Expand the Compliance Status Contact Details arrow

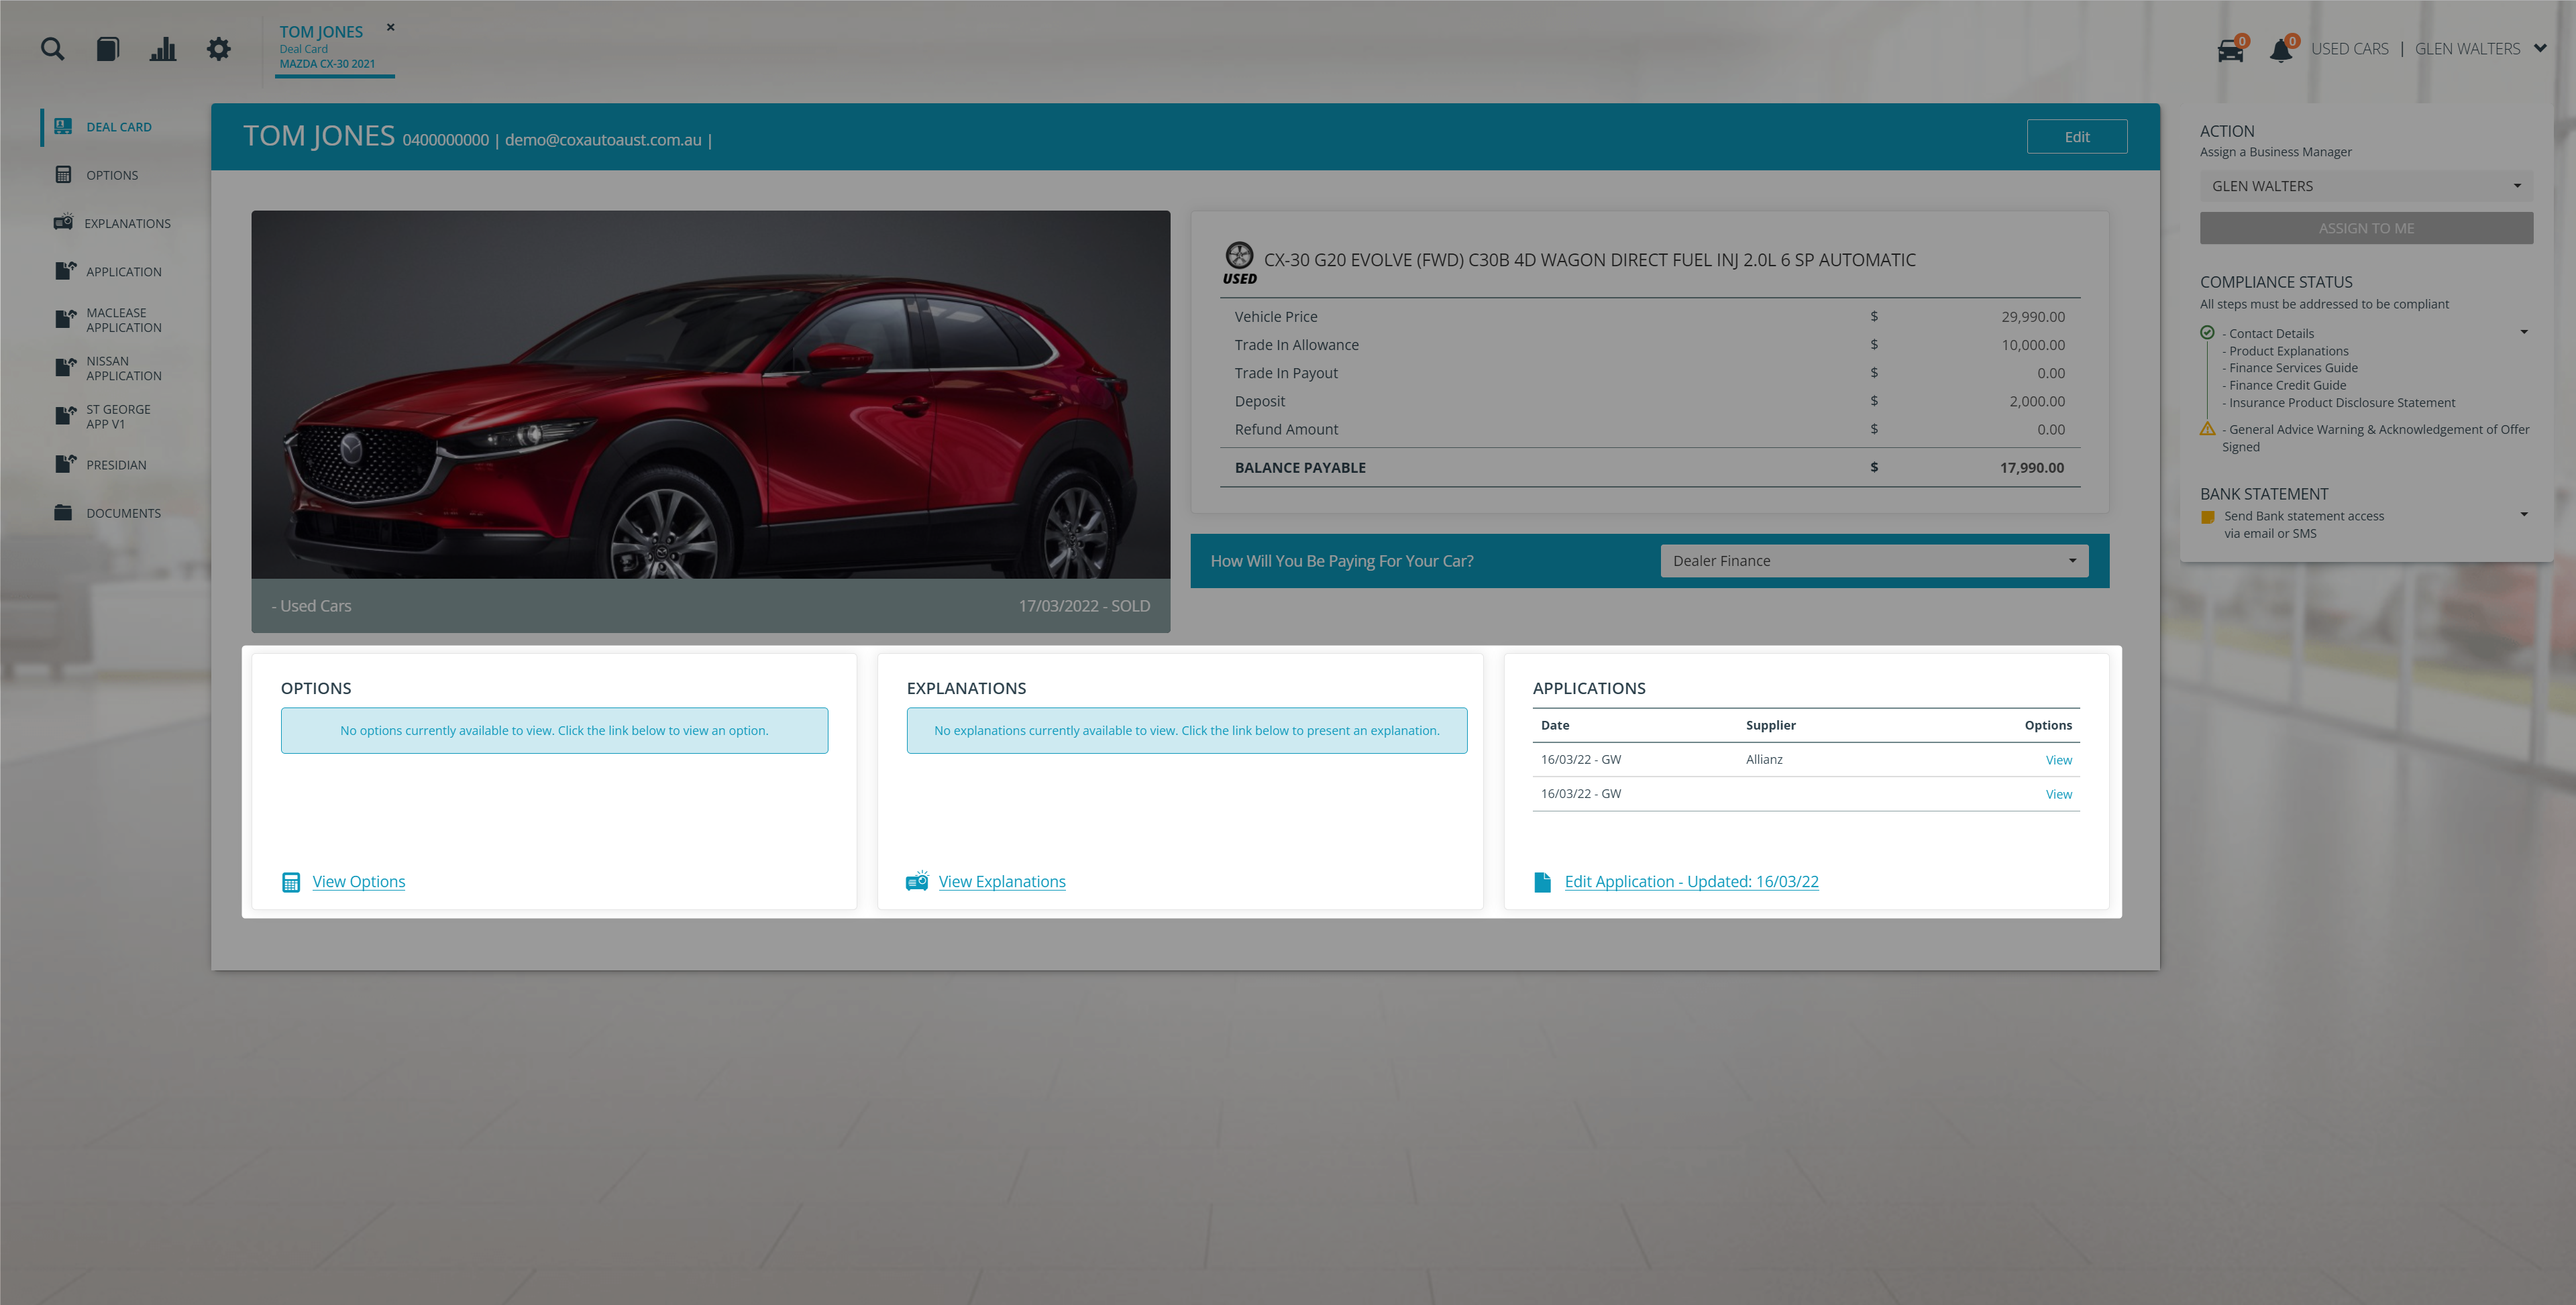(2524, 332)
